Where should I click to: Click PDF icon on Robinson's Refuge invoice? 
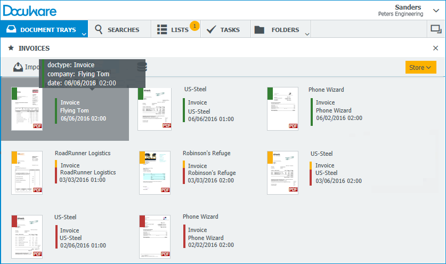click(x=166, y=189)
